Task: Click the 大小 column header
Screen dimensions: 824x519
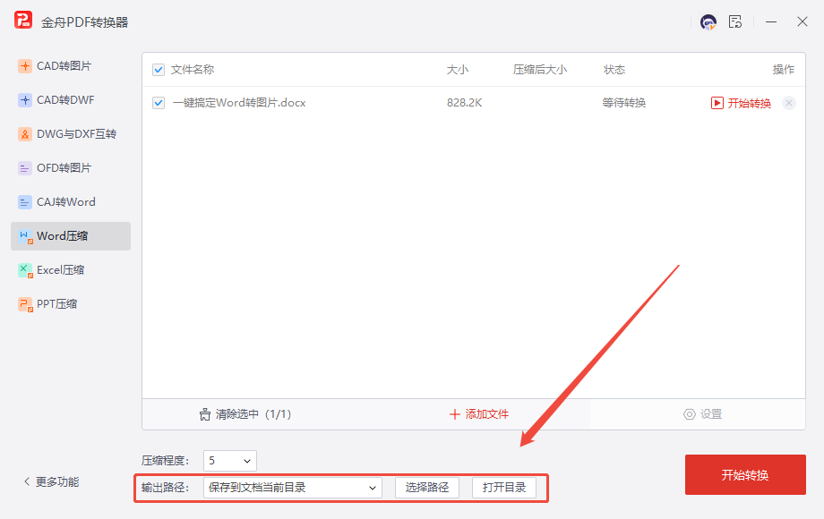Action: (457, 70)
